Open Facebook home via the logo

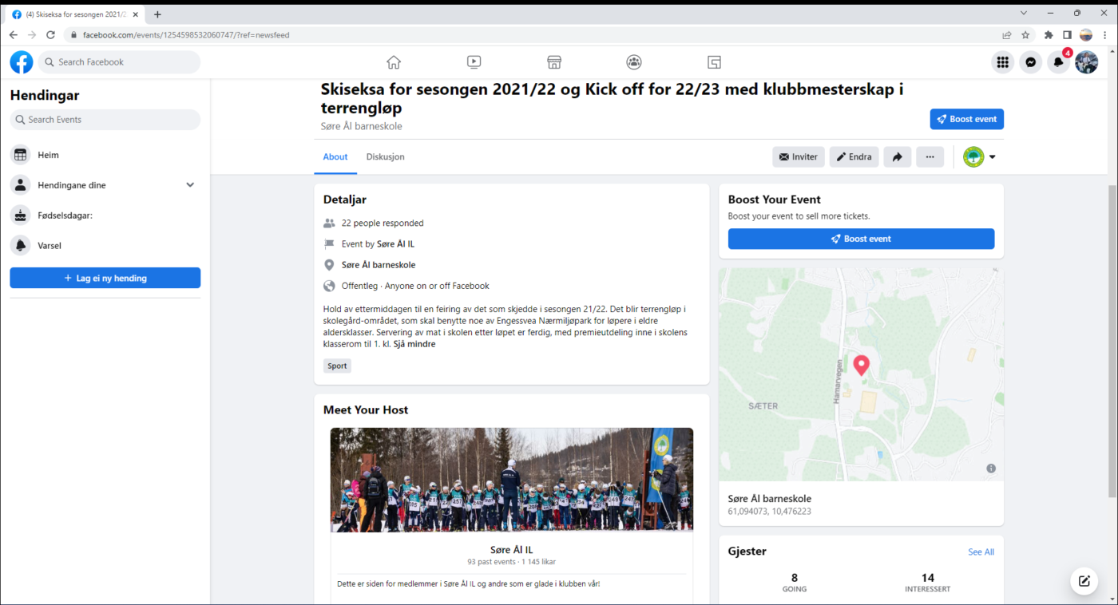22,62
